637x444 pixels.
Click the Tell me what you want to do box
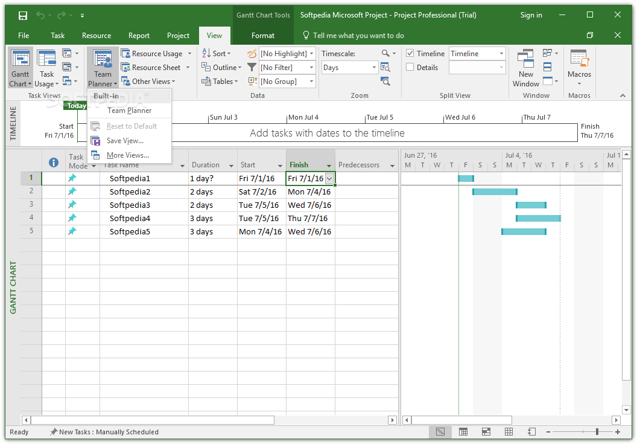[353, 36]
